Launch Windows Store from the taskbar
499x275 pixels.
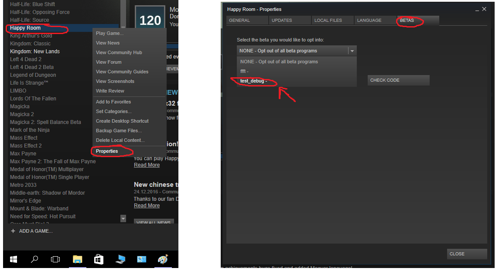tap(99, 259)
